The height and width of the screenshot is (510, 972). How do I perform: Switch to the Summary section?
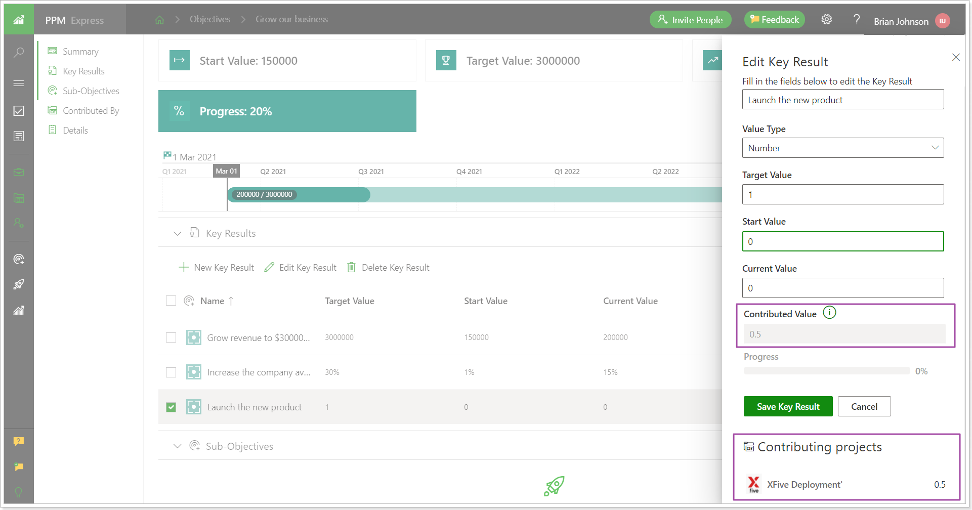(x=80, y=51)
